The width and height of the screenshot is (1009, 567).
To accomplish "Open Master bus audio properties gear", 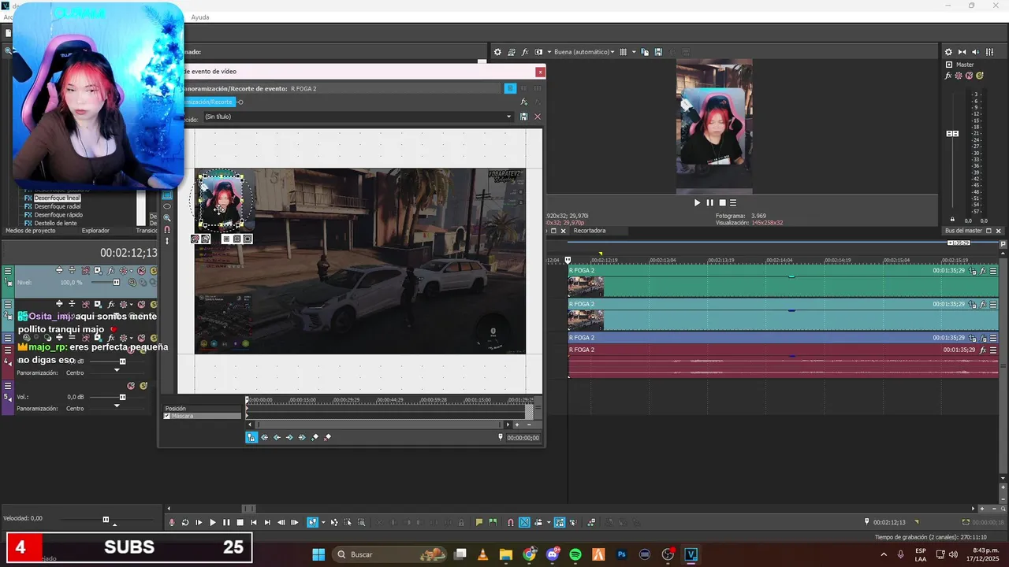I will pyautogui.click(x=949, y=52).
